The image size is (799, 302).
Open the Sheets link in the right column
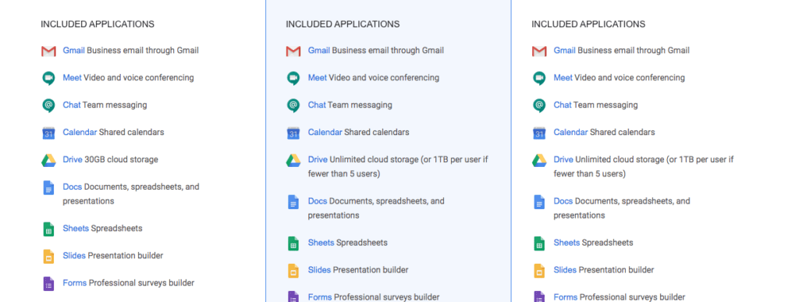coord(566,243)
